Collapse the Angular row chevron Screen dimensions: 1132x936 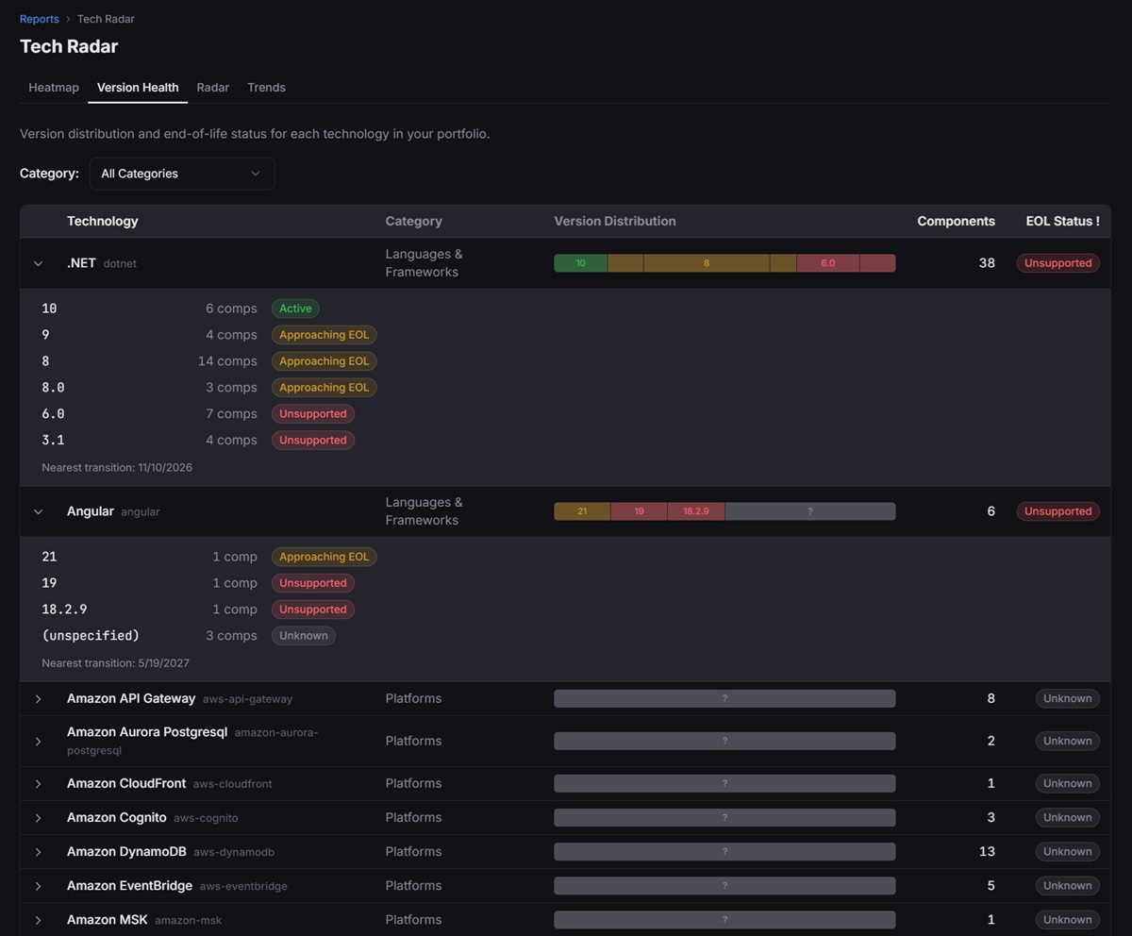[38, 511]
